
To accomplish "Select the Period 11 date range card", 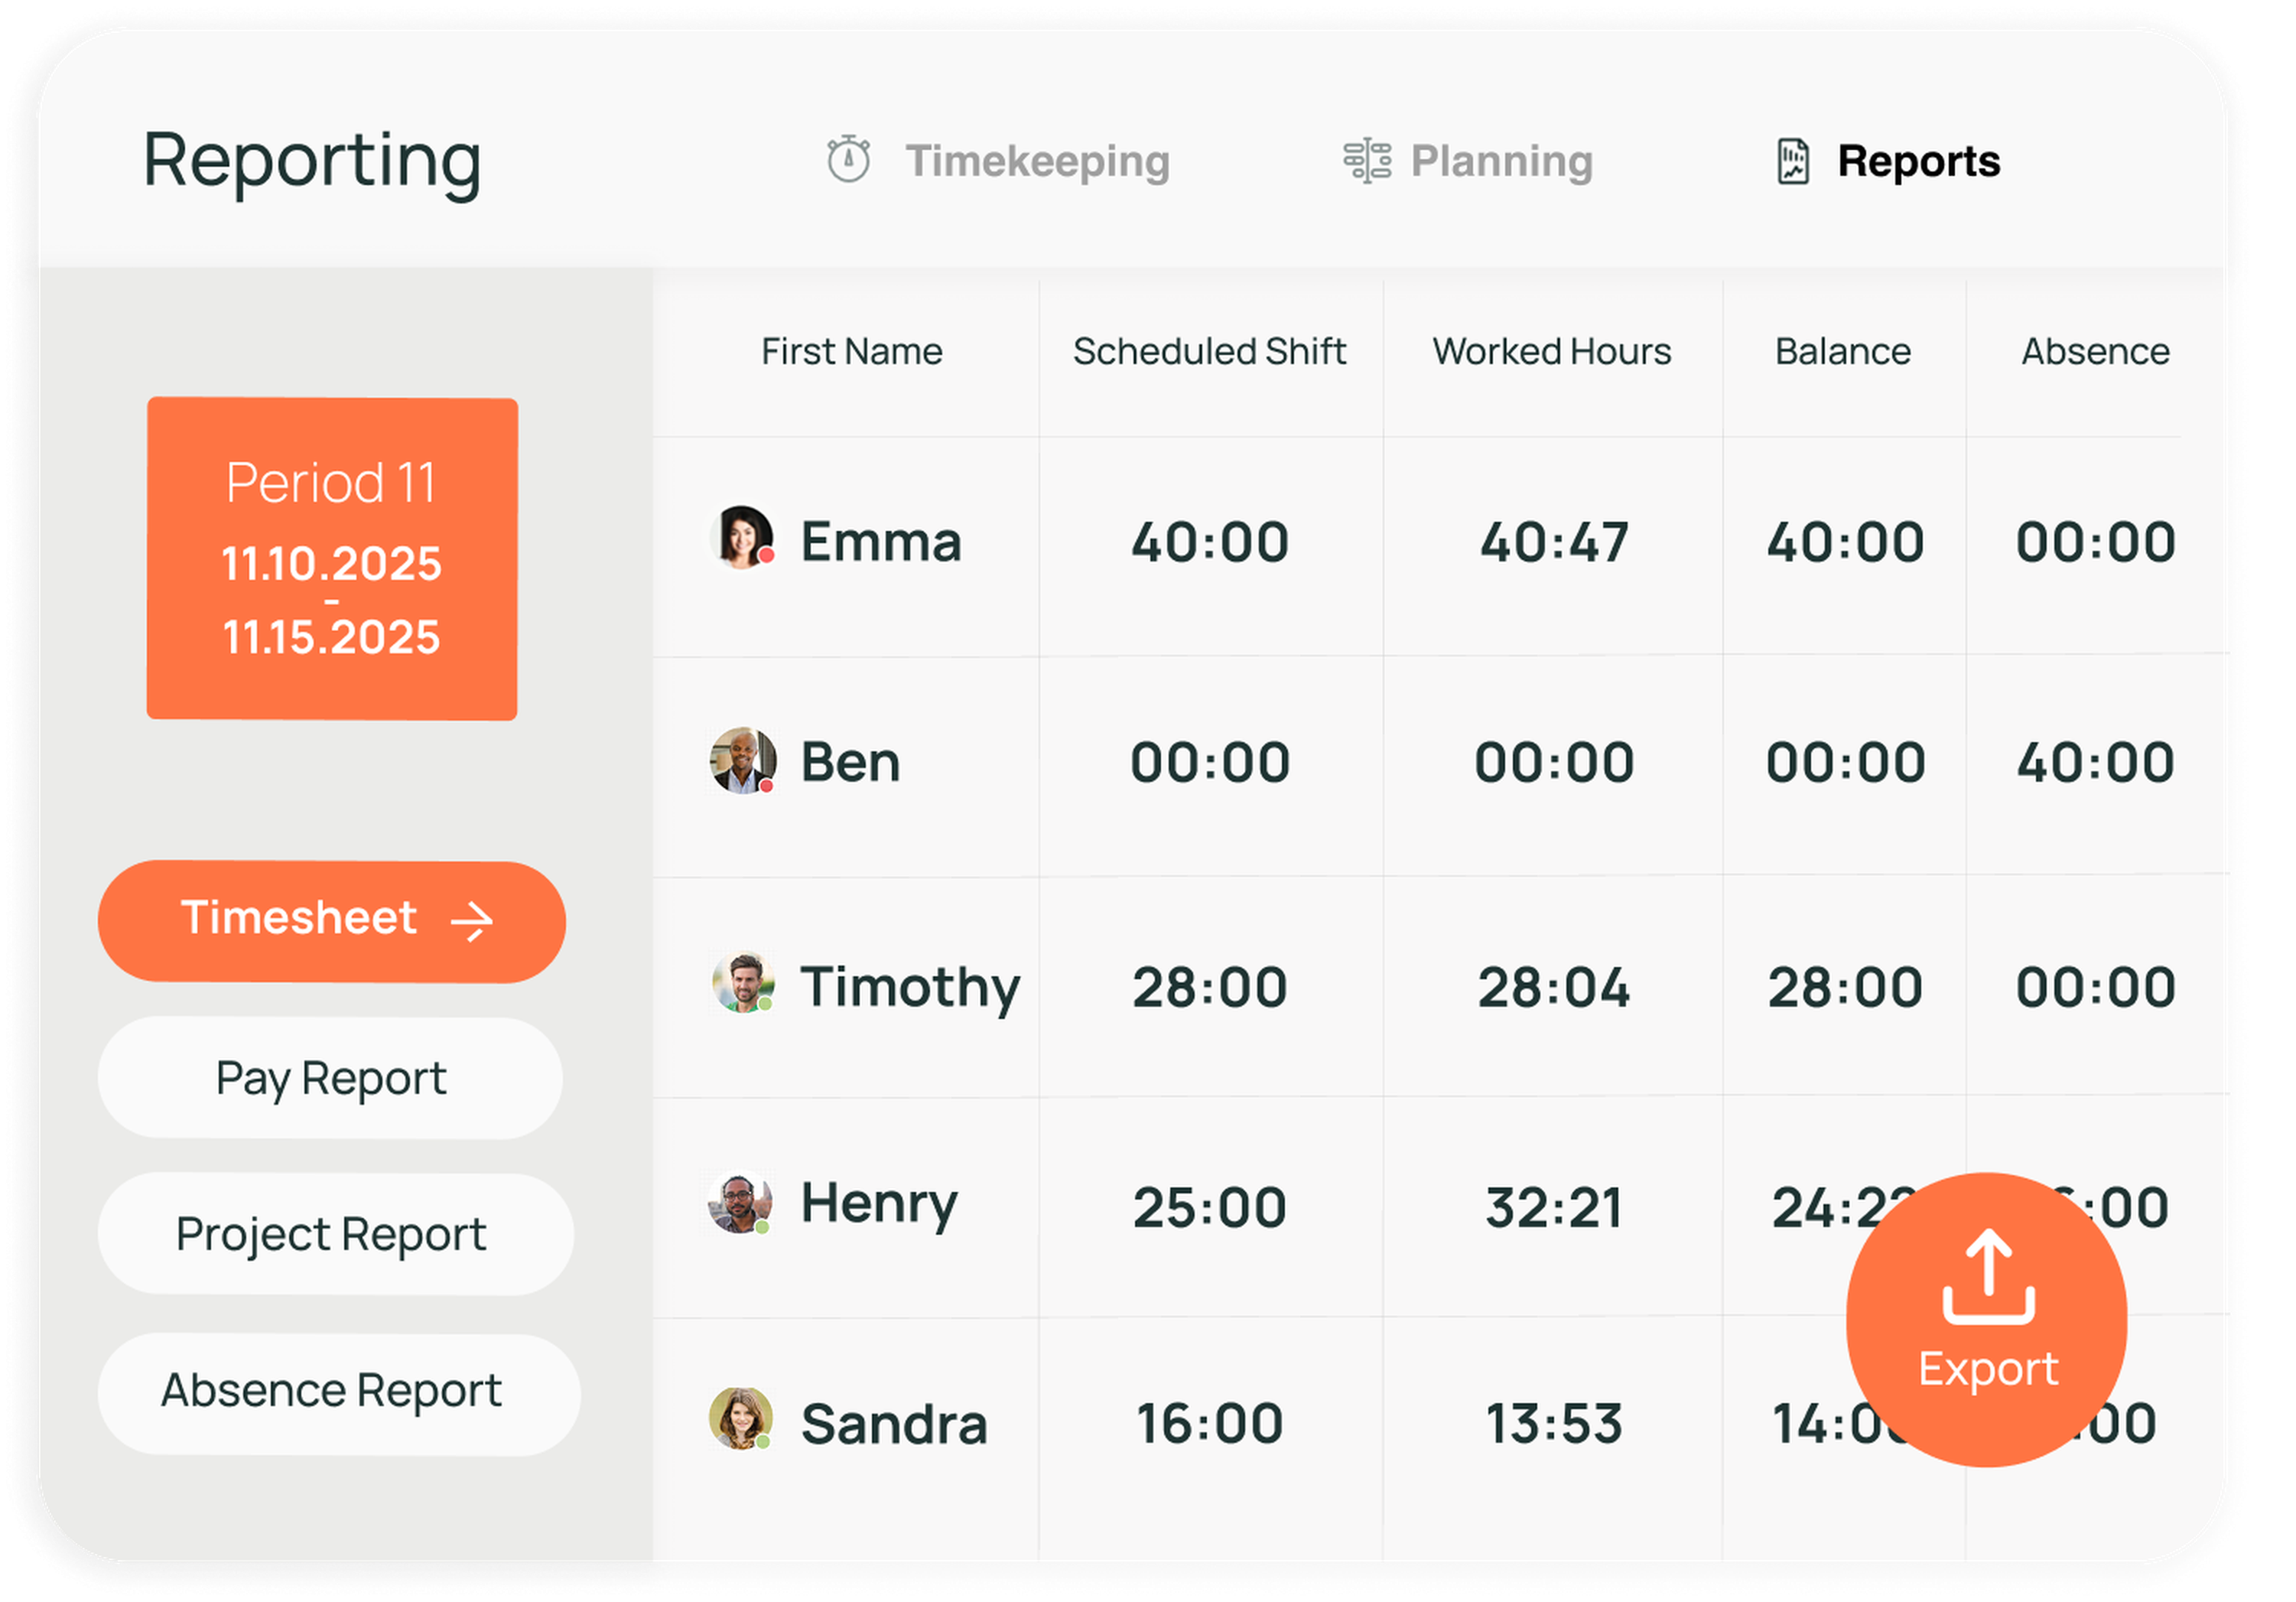I will pos(332,558).
